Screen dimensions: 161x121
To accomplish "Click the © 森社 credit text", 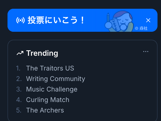I will (x=141, y=28).
